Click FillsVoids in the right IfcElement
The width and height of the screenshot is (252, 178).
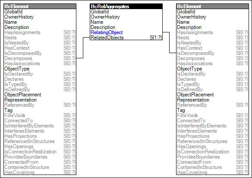pos(212,115)
